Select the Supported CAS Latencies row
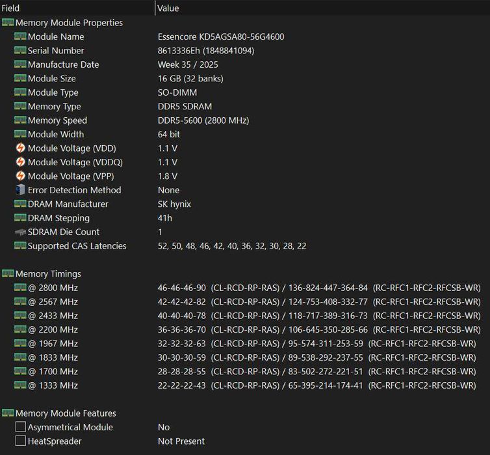 77,246
